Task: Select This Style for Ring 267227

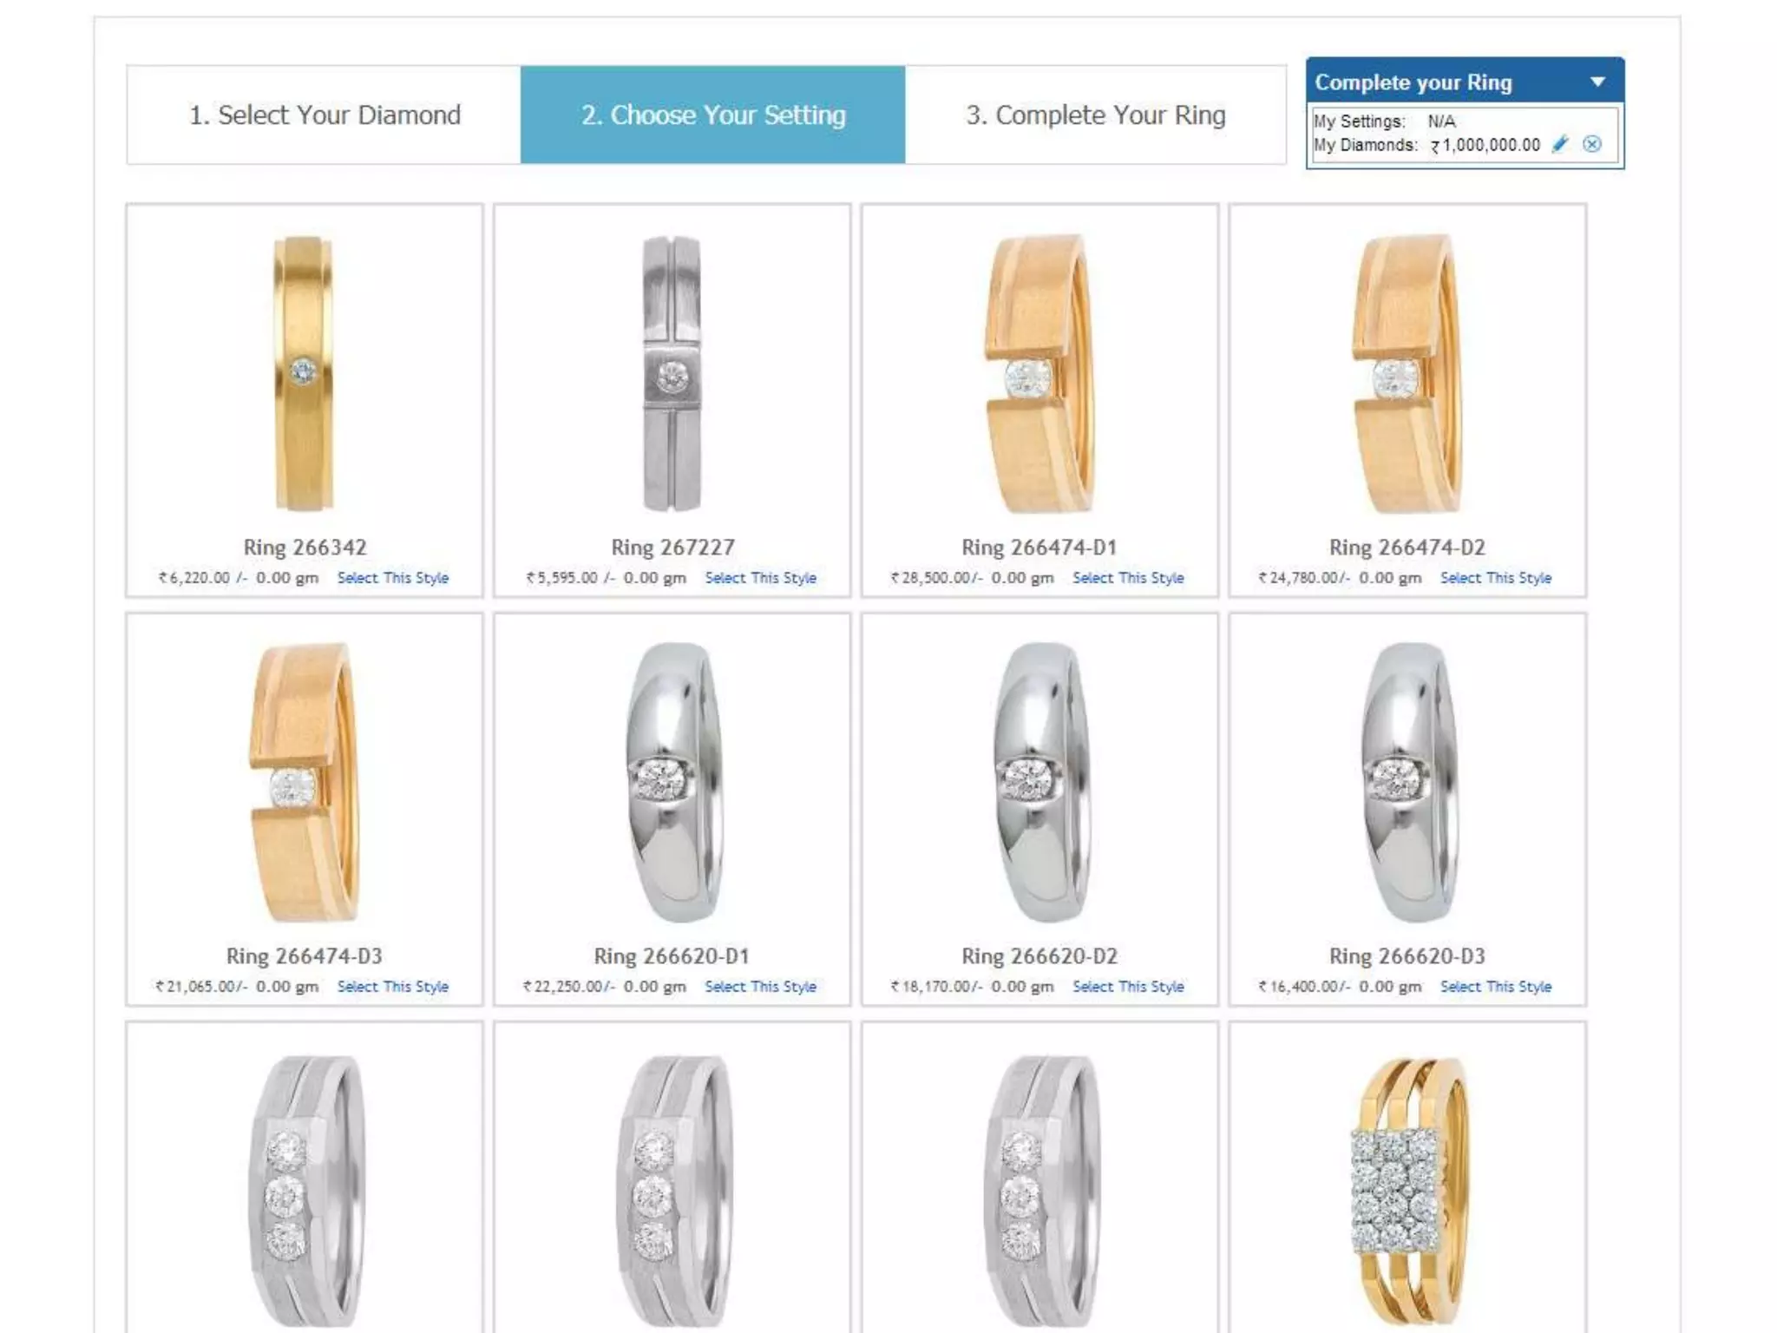Action: pos(761,578)
